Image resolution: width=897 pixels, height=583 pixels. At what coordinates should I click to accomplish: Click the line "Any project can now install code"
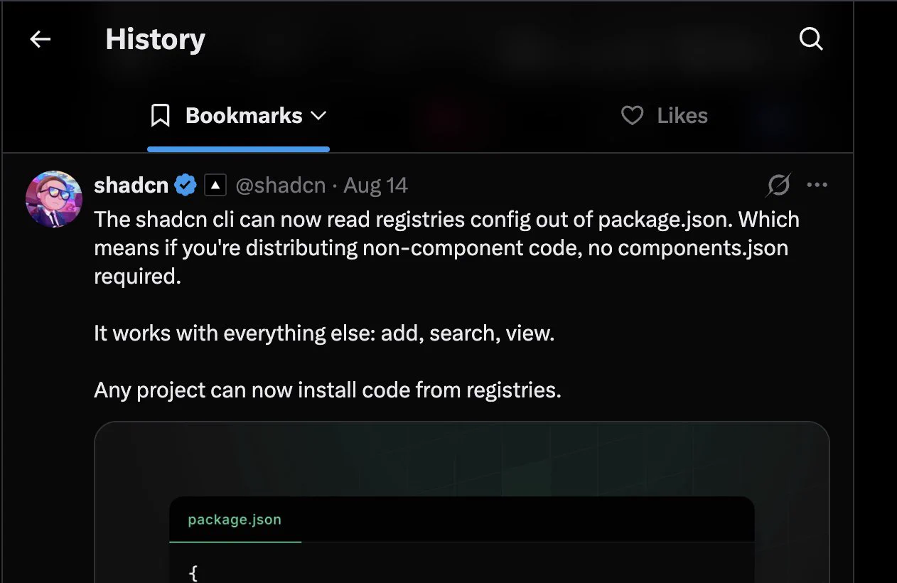pos(328,390)
